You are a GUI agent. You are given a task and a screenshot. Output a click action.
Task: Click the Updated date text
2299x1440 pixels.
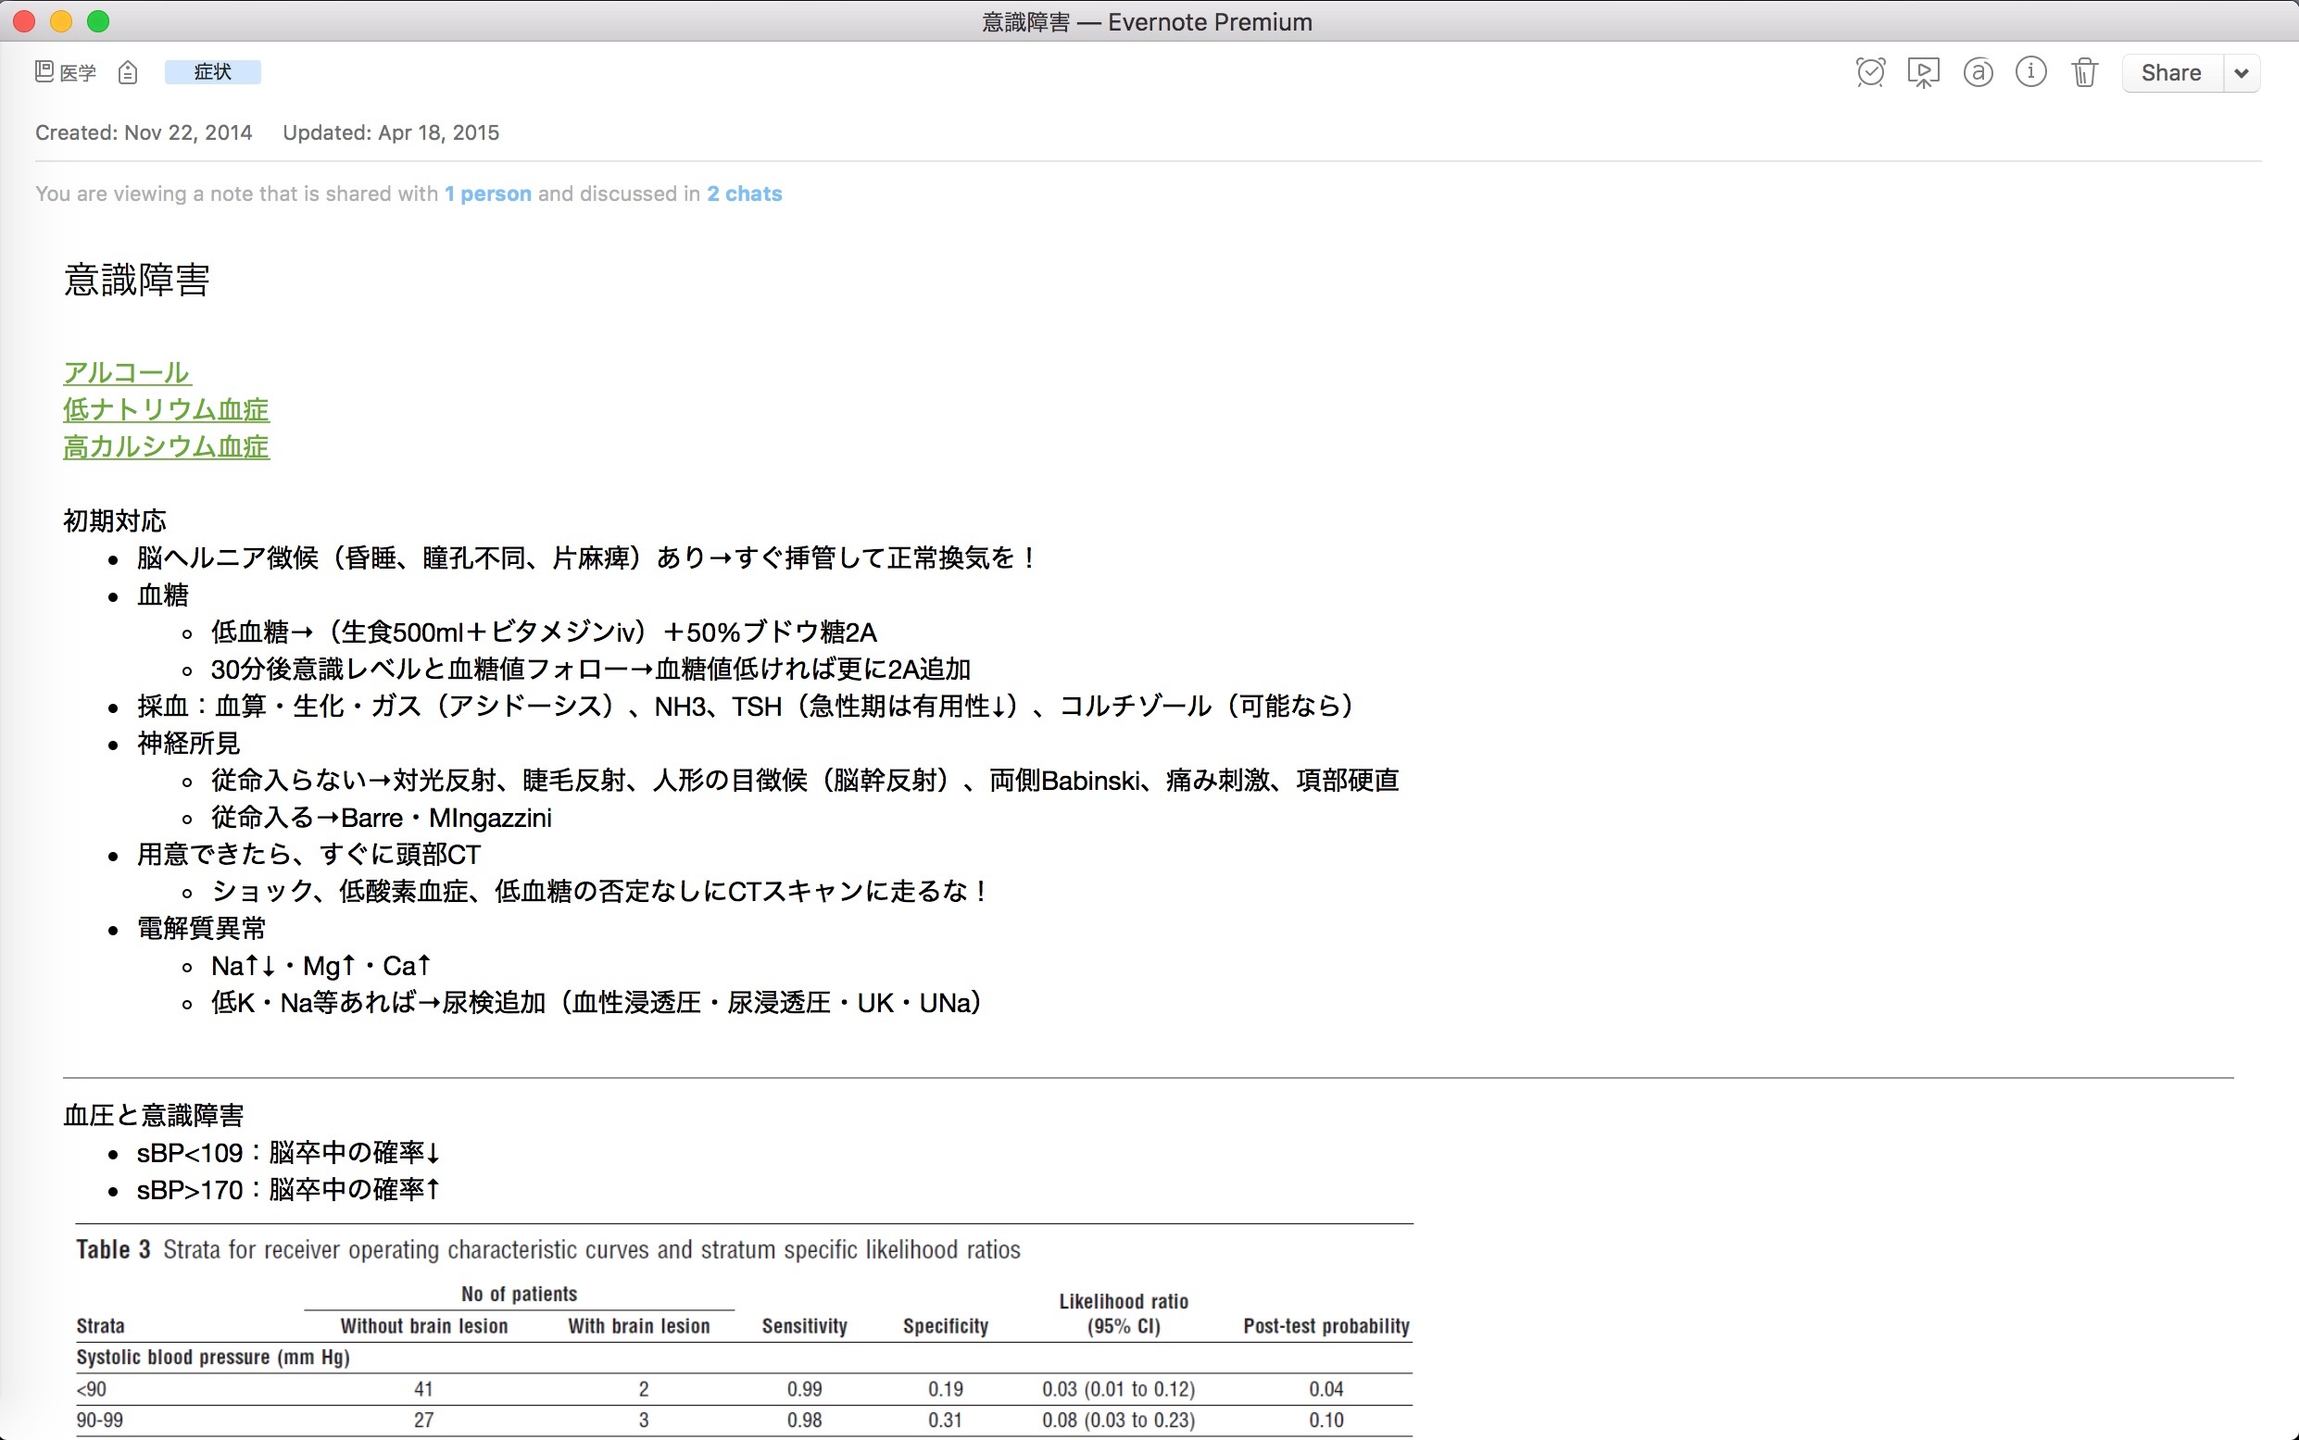click(x=391, y=133)
